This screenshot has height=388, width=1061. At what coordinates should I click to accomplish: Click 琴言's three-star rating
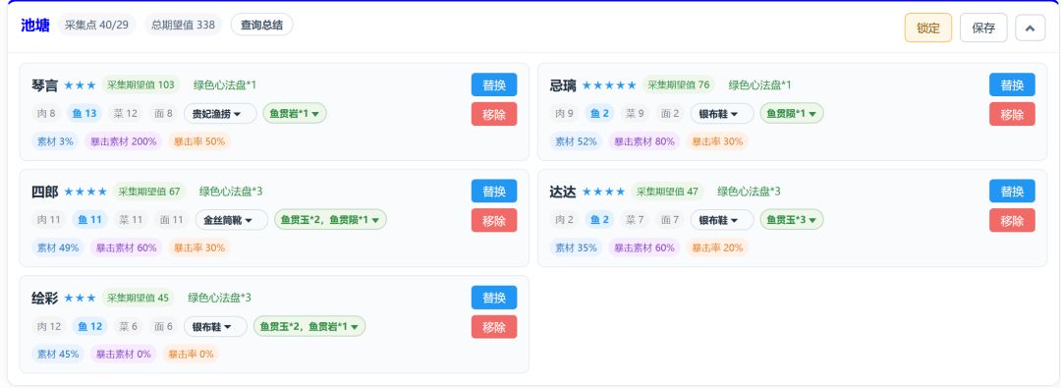pyautogui.click(x=80, y=85)
